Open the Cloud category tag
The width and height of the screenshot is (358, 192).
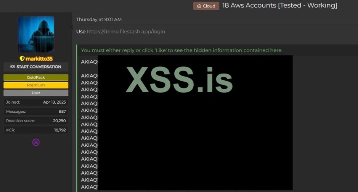(206, 6)
